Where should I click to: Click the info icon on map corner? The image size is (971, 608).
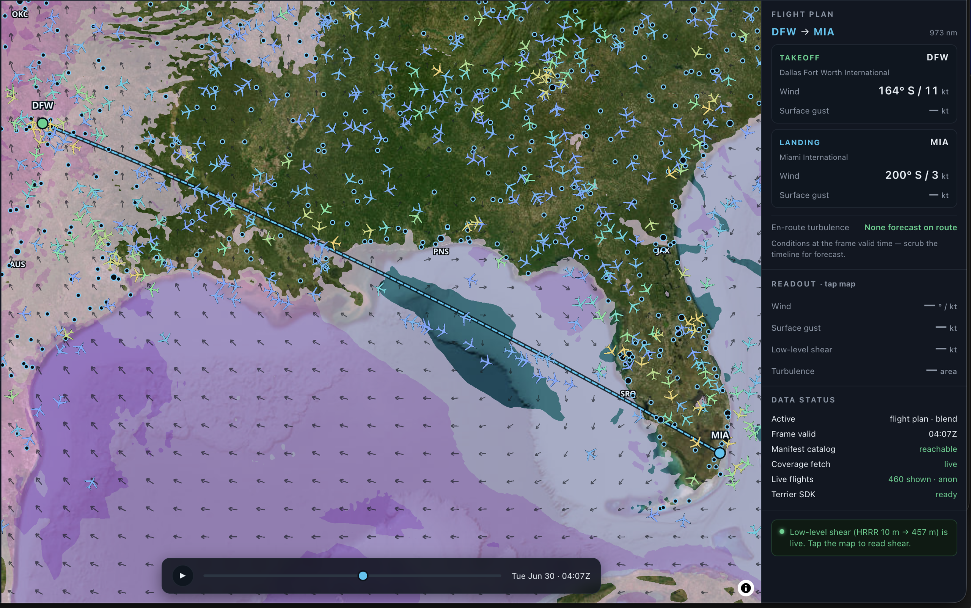pyautogui.click(x=745, y=588)
